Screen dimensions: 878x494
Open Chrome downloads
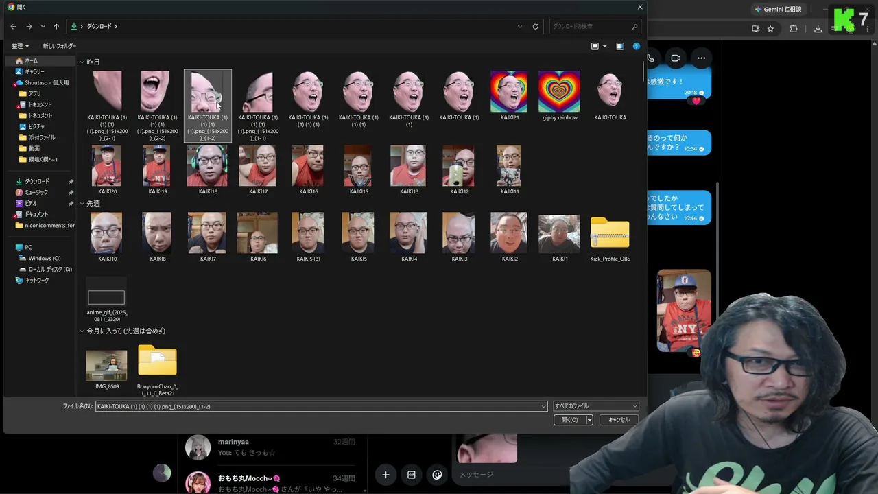[818, 29]
